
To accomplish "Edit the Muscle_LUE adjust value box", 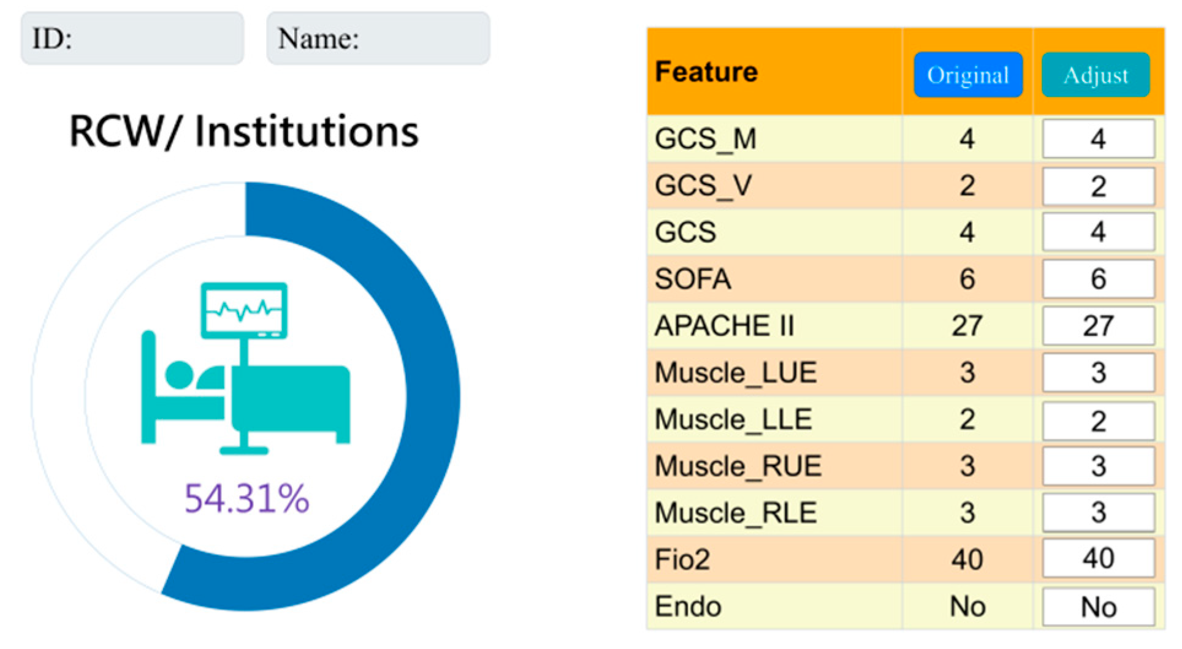I will tap(1098, 373).
